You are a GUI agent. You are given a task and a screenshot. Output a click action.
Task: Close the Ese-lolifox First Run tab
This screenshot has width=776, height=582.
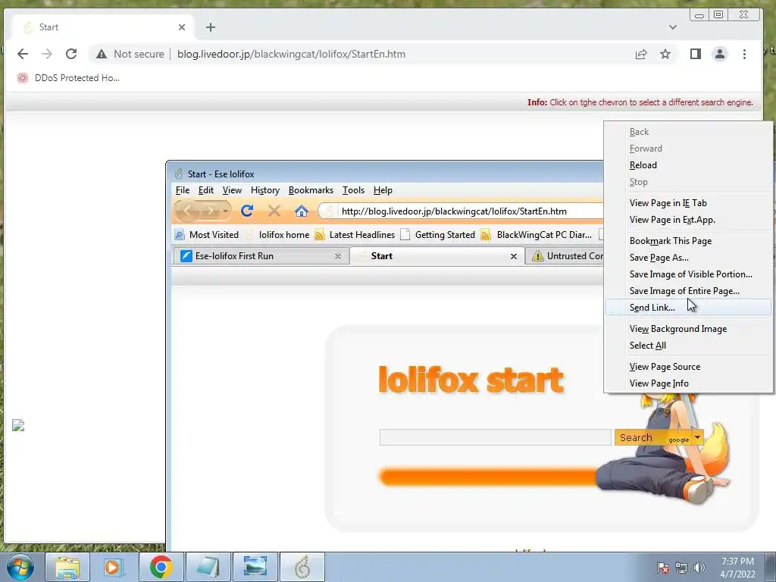(x=338, y=256)
